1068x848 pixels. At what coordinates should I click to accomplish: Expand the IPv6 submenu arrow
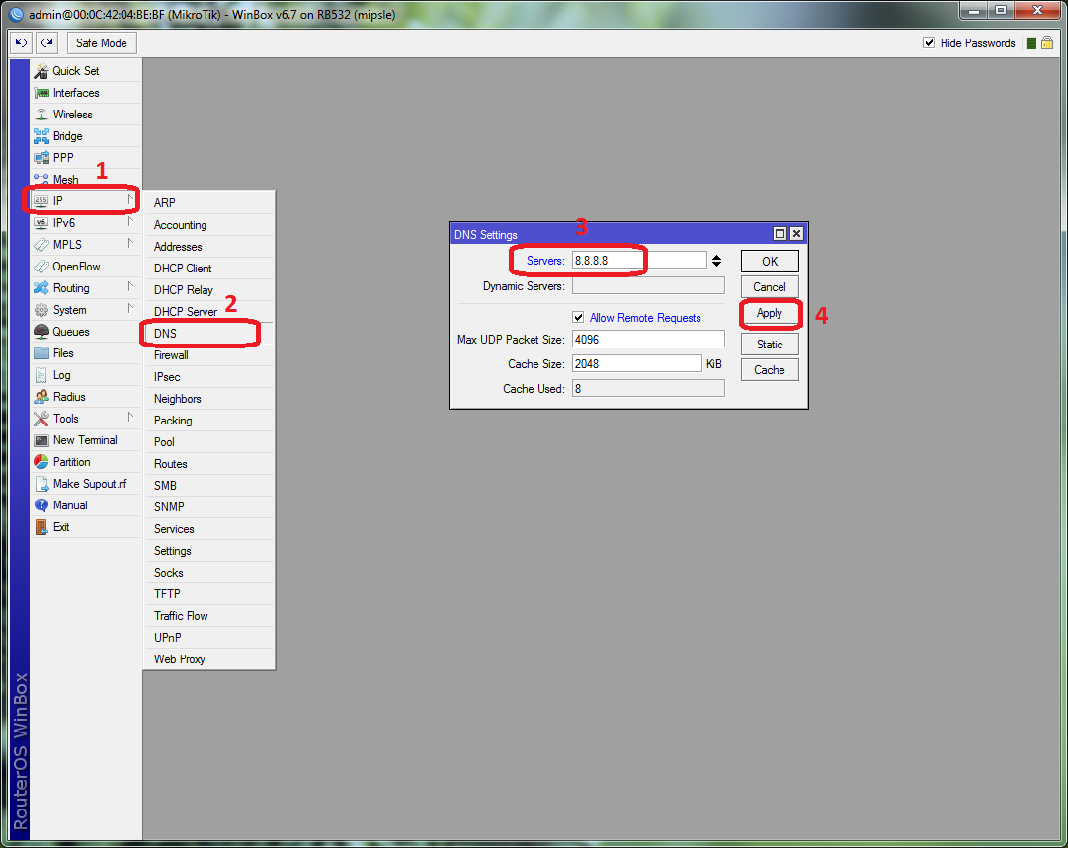point(130,222)
